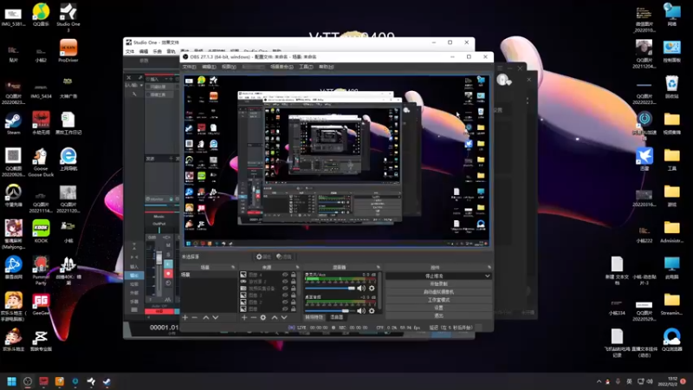Hide the video capture device source

point(285,289)
